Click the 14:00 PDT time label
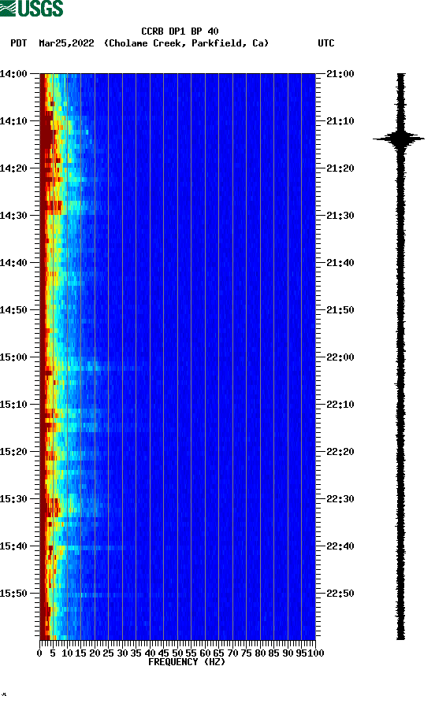This screenshot has width=435, height=703. pos(13,73)
